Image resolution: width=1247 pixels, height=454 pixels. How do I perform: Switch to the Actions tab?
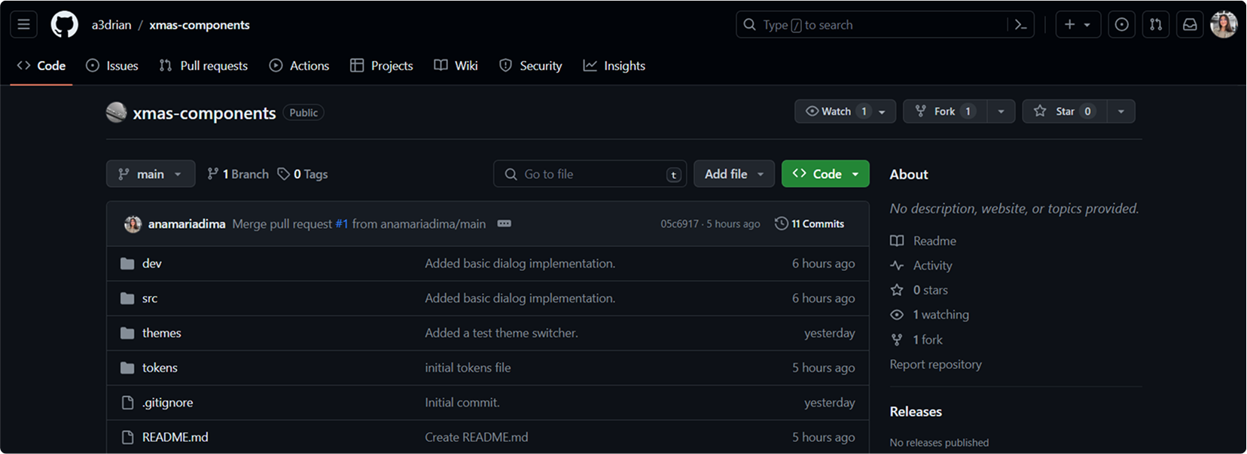[x=300, y=66]
